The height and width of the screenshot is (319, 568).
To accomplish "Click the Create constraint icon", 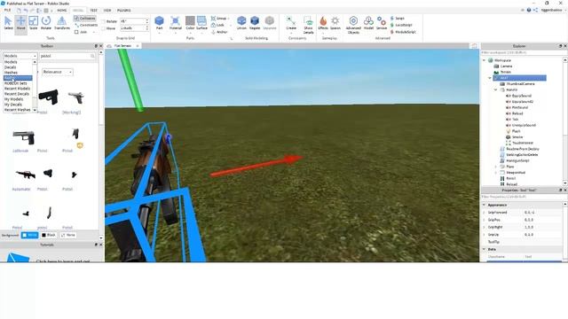I will pyautogui.click(x=291, y=23).
